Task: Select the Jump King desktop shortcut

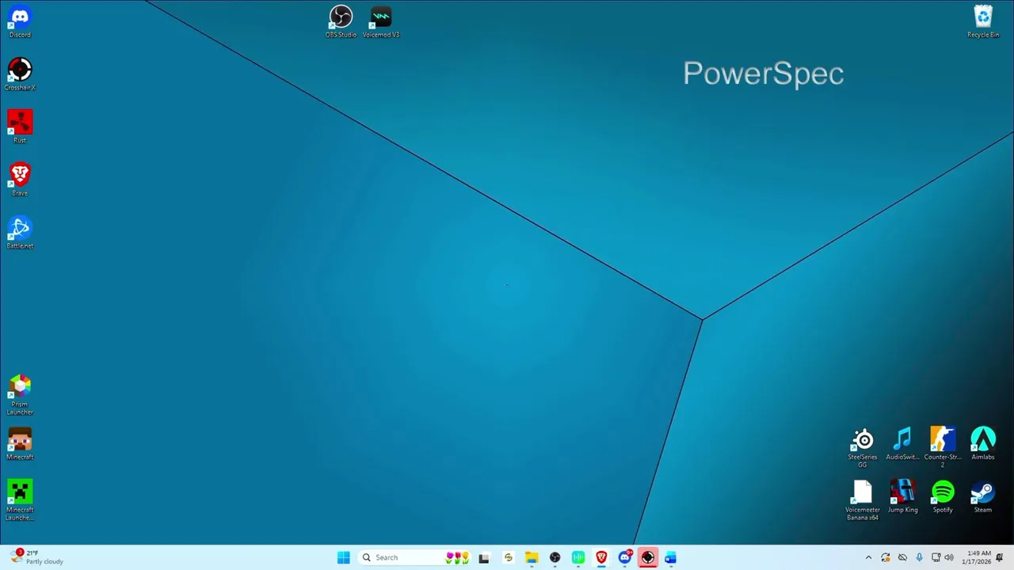Action: [902, 497]
